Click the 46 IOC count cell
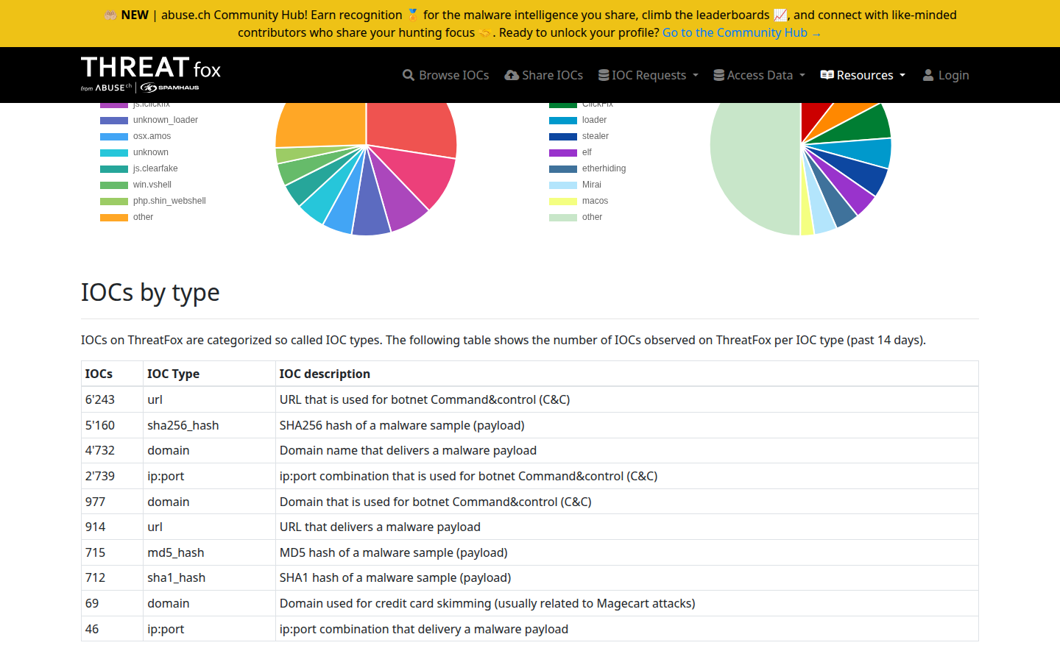 coord(112,629)
